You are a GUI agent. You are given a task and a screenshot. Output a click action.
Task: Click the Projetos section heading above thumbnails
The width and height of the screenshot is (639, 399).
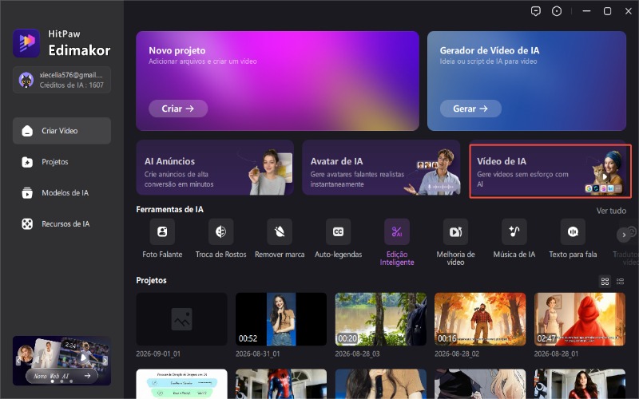[x=151, y=281]
